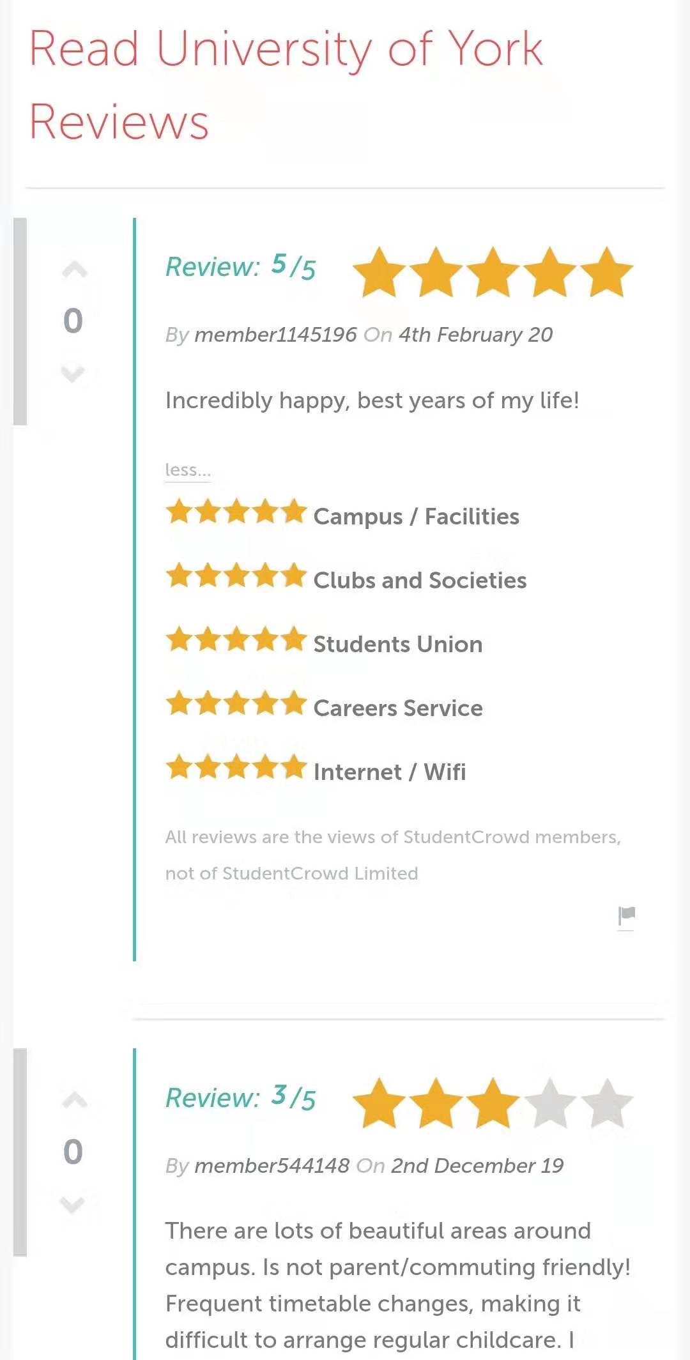Click the Clubs and Societies rating label
Screen dimensions: 690x1360
pos(420,581)
